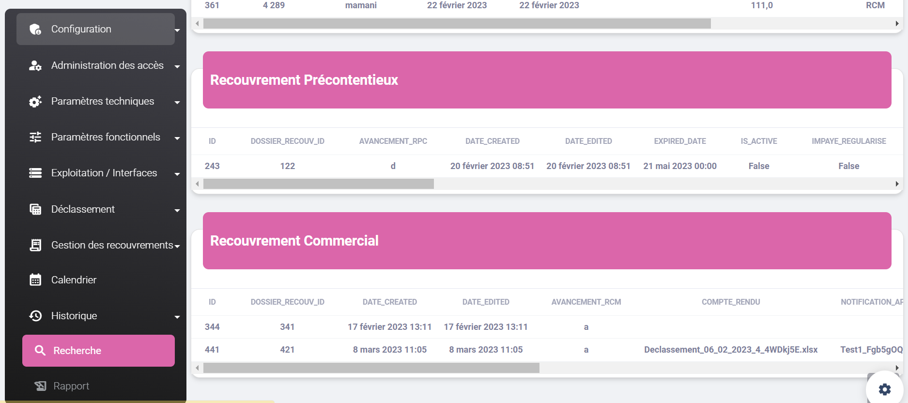
Task: Click the Administration des accès user icon
Action: pyautogui.click(x=35, y=66)
